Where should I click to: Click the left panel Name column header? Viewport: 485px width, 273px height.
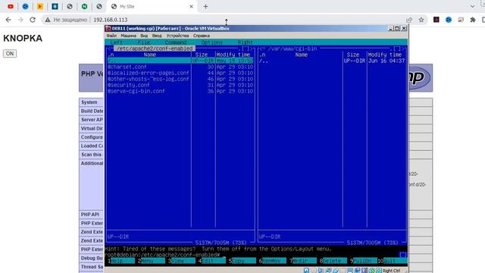click(150, 55)
